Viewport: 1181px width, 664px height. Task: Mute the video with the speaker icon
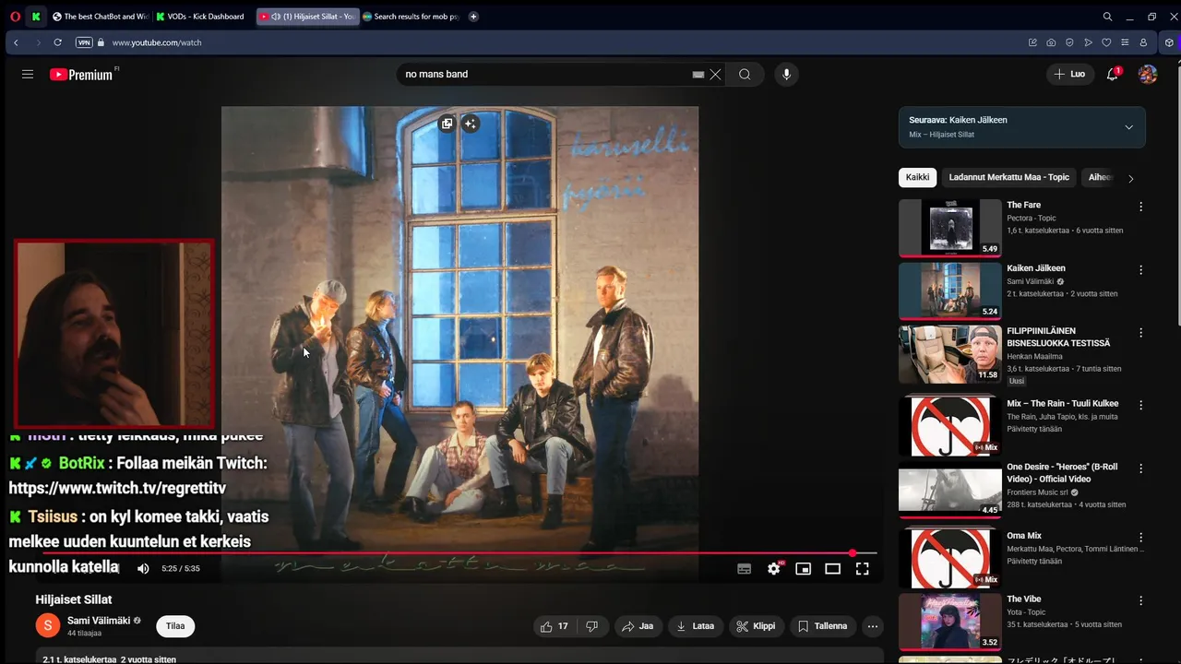point(143,569)
